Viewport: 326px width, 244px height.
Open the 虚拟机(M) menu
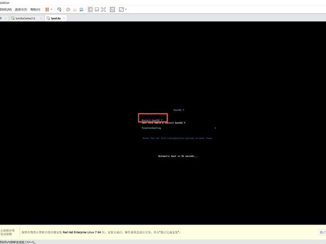click(6, 9)
